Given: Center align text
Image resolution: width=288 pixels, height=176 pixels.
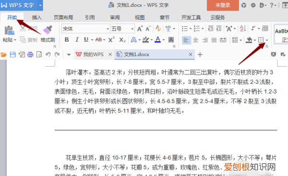Looking at the screenshot, I should [196, 40].
